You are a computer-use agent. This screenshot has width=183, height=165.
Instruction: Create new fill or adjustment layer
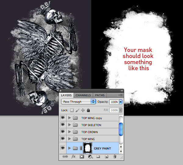click(x=90, y=156)
